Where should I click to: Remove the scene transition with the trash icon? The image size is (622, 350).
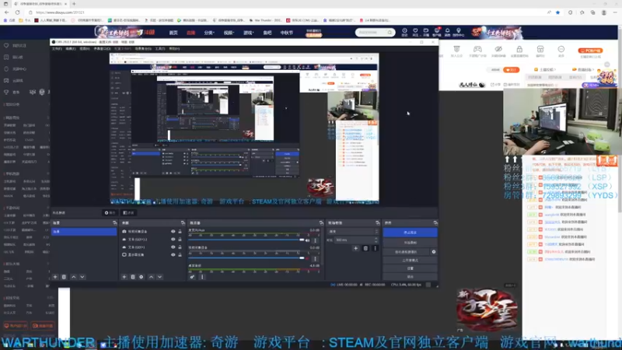(365, 248)
